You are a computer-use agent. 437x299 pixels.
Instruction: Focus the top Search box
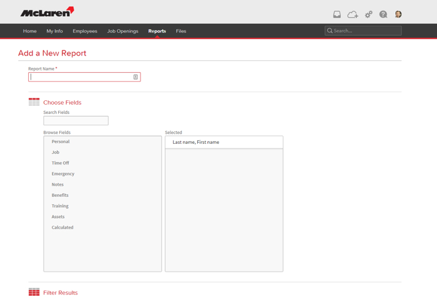point(363,31)
